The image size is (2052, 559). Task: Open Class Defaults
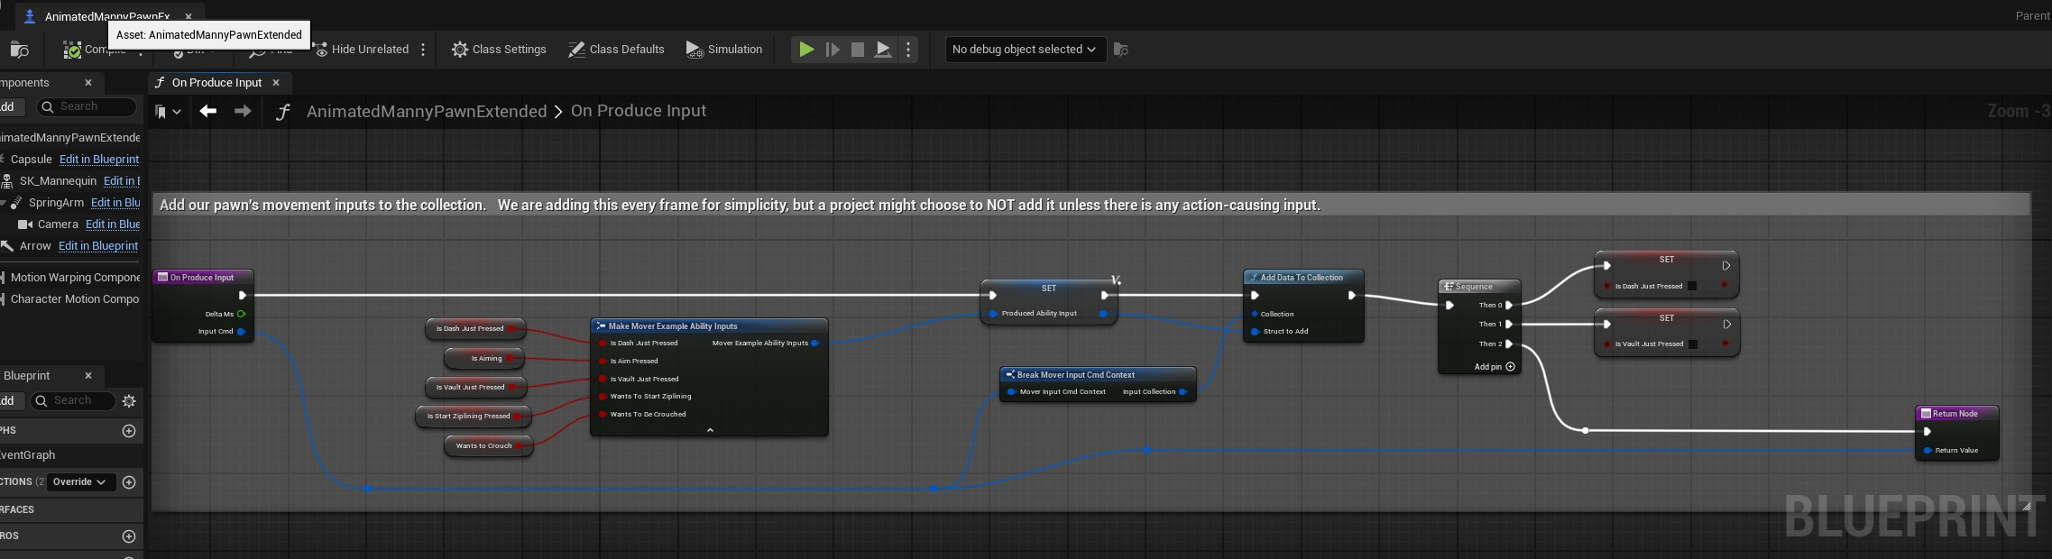pos(616,50)
